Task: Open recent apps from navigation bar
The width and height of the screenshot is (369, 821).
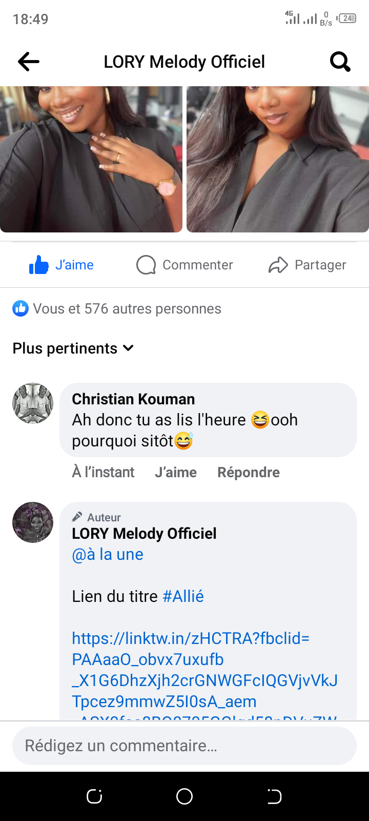Action: pyautogui.click(x=94, y=796)
